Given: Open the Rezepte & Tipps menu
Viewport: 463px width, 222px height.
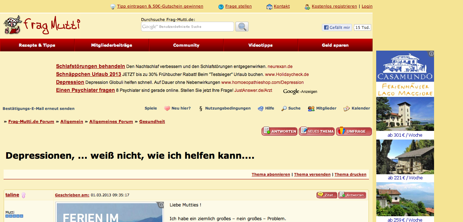Looking at the screenshot, I should click(x=37, y=45).
